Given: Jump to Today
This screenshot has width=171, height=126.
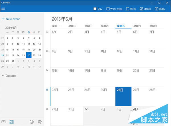Looking at the screenshot, I should [x=160, y=9].
